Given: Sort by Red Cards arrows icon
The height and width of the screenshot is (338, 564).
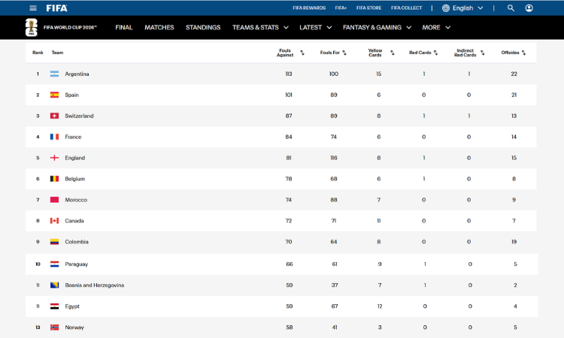Looking at the screenshot, I should (x=435, y=53).
